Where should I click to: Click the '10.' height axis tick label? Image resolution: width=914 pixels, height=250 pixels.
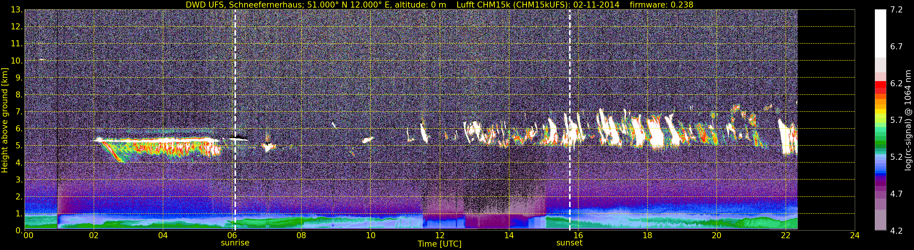pos(17,61)
